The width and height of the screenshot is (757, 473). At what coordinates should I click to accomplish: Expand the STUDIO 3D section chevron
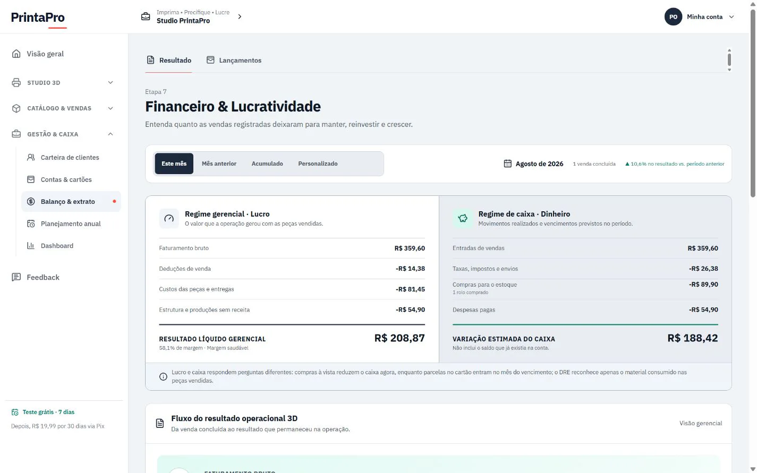(x=110, y=82)
